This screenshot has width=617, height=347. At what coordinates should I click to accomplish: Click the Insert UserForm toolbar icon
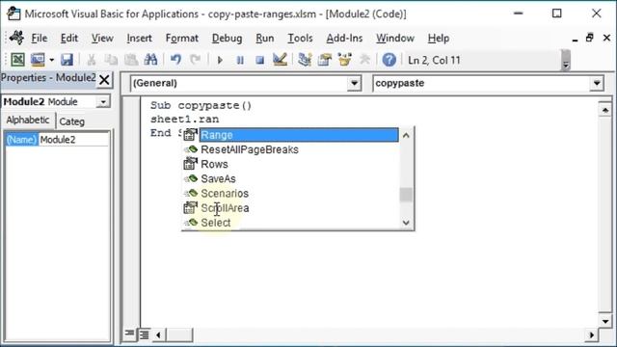(38, 60)
